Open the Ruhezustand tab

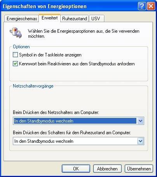[x=75, y=19]
